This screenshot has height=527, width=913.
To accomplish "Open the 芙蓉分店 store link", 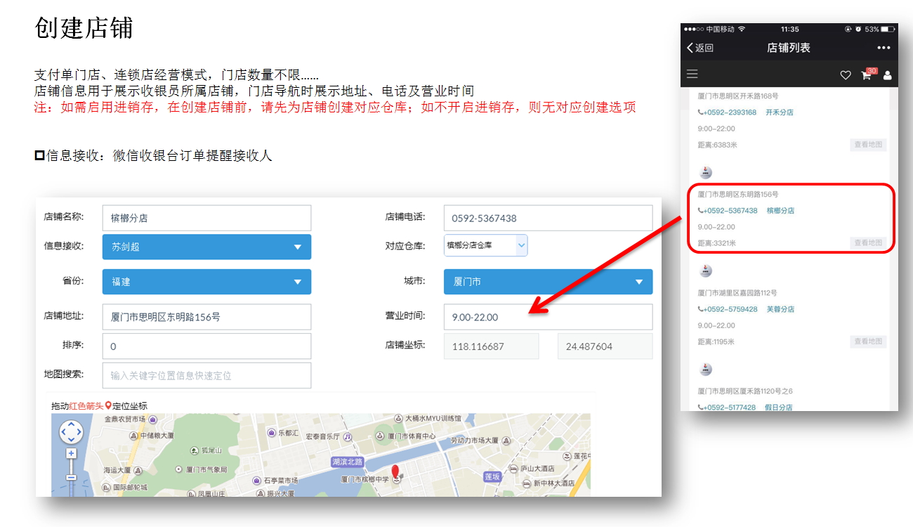I will tap(780, 309).
